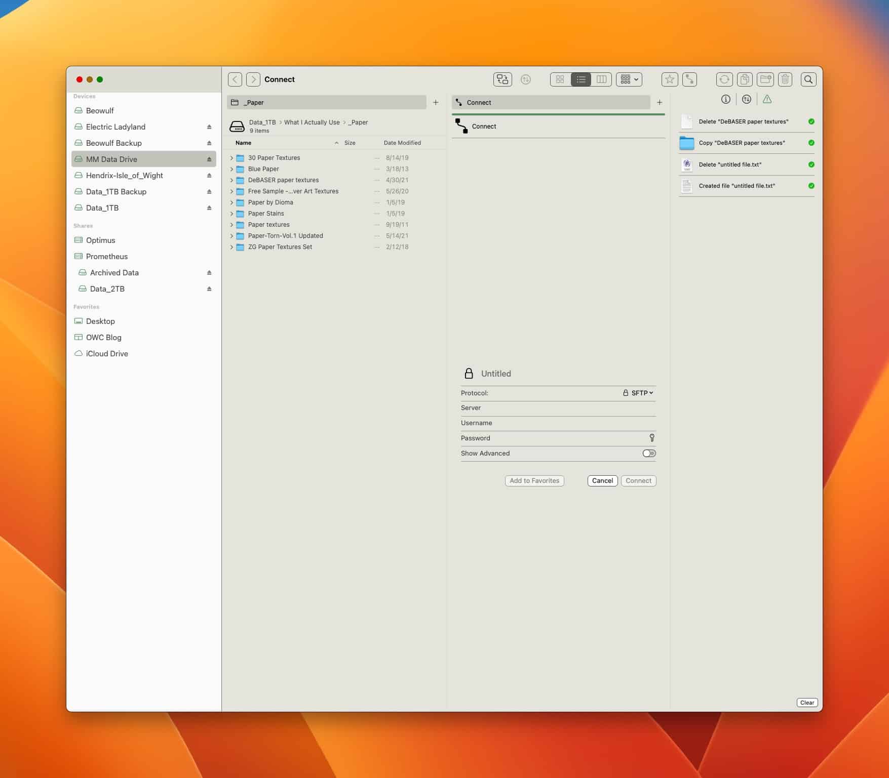Viewport: 889px width, 778px height.
Task: Select the _Paper tab
Action: pyautogui.click(x=326, y=102)
